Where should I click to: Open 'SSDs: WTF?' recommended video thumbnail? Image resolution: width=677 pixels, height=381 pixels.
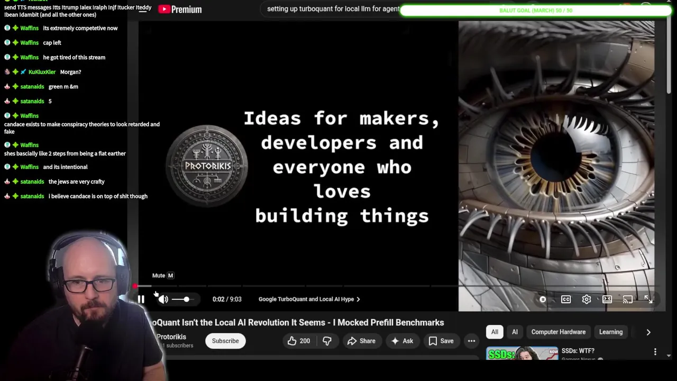522,353
